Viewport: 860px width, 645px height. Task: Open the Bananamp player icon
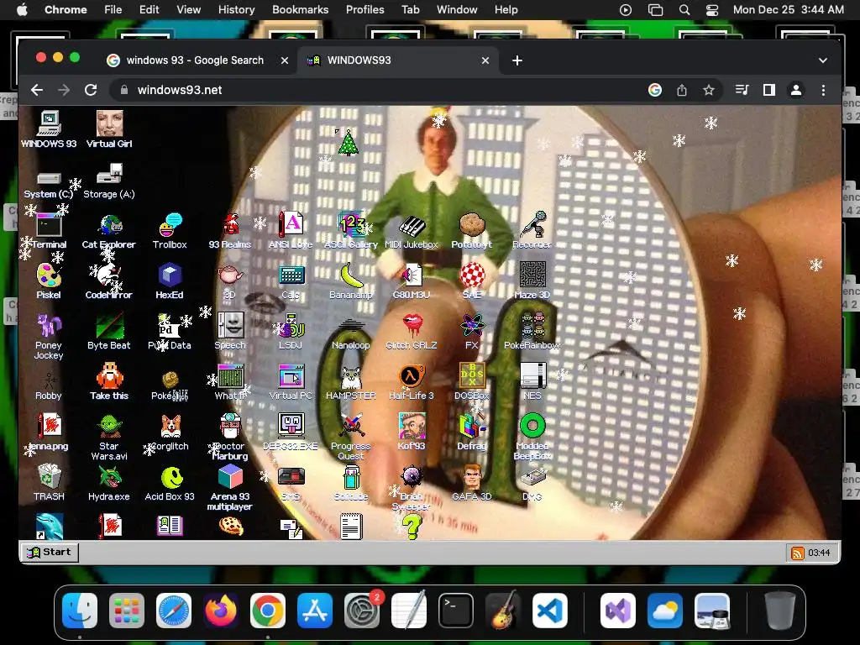(350, 281)
